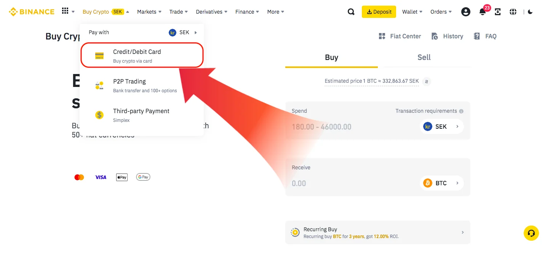
Task: Select Credit/Debit Card payment option
Action: (142, 55)
